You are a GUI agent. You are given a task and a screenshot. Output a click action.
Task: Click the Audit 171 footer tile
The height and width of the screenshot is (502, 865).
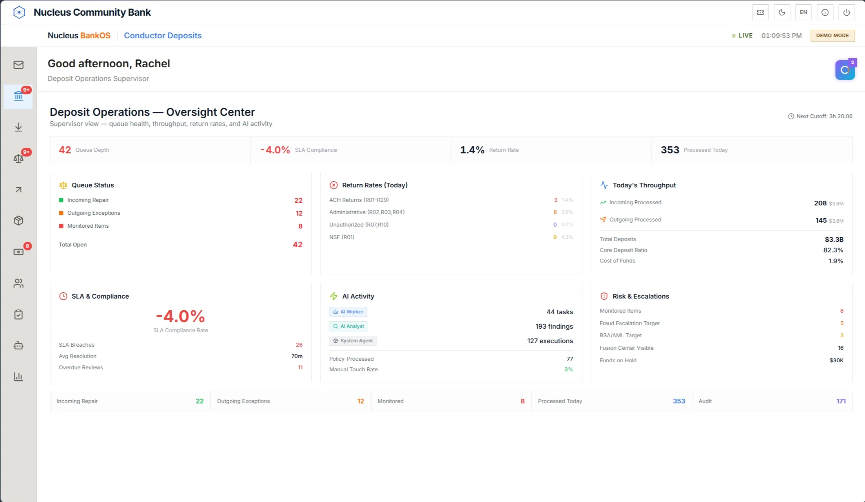tap(772, 401)
